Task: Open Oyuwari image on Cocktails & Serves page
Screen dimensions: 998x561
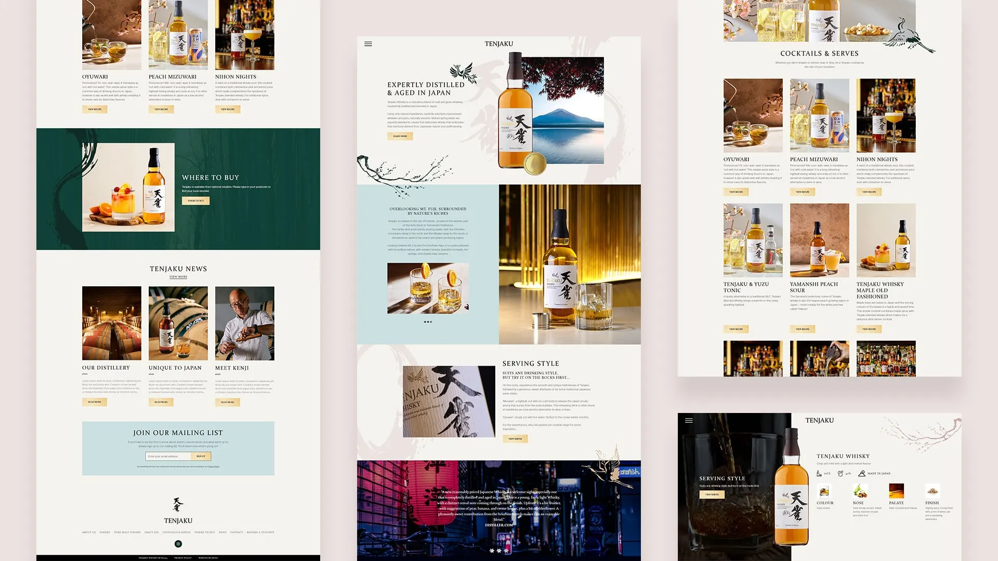Action: pyautogui.click(x=753, y=116)
